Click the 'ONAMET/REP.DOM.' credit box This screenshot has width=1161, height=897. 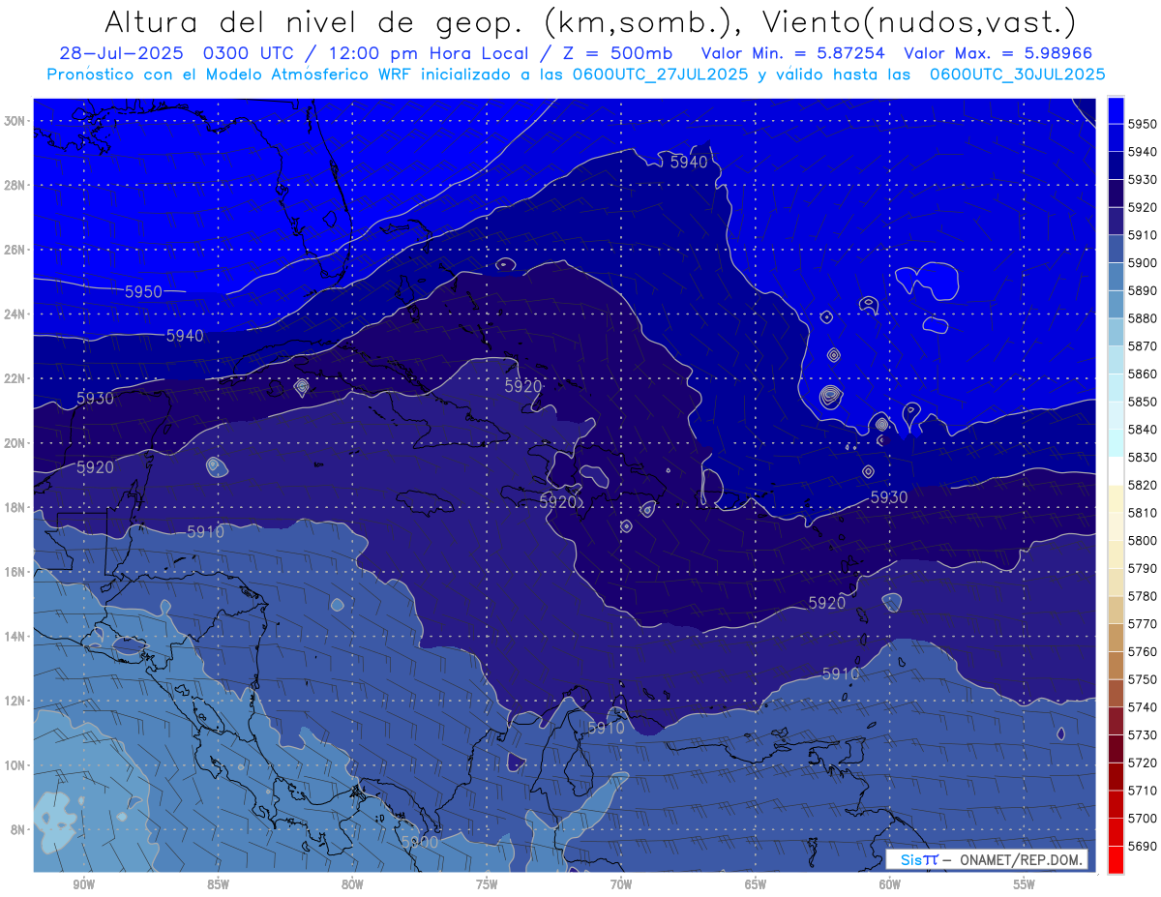[1022, 859]
